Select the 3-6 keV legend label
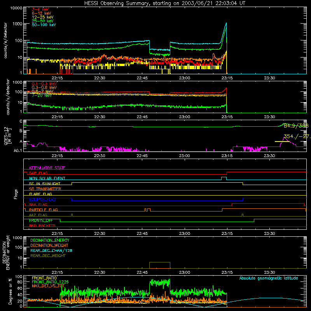The width and height of the screenshot is (311, 311). pos(40,9)
